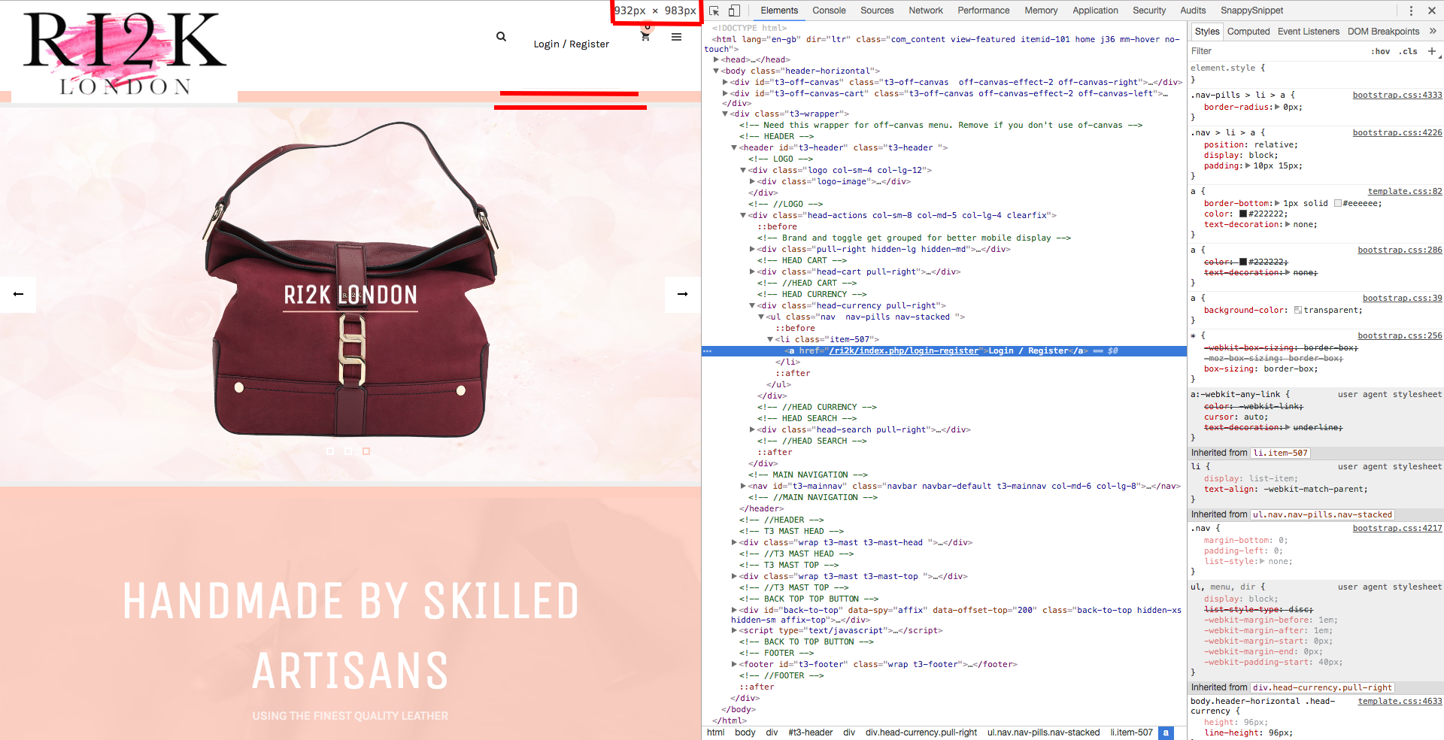The width and height of the screenshot is (1444, 740).
Task: Open the shopping cart icon in site header
Action: pyautogui.click(x=645, y=36)
